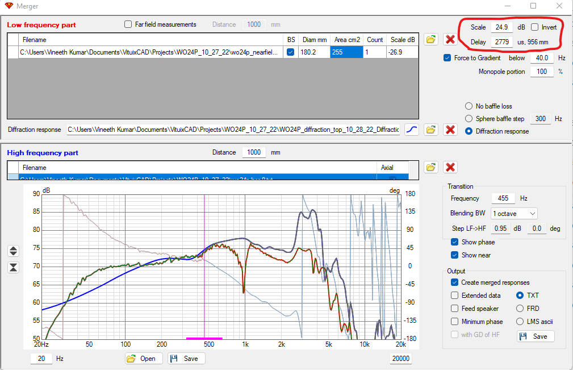Toggle Show phase checkbox
Viewport: 573px width, 370px height.
pos(455,242)
